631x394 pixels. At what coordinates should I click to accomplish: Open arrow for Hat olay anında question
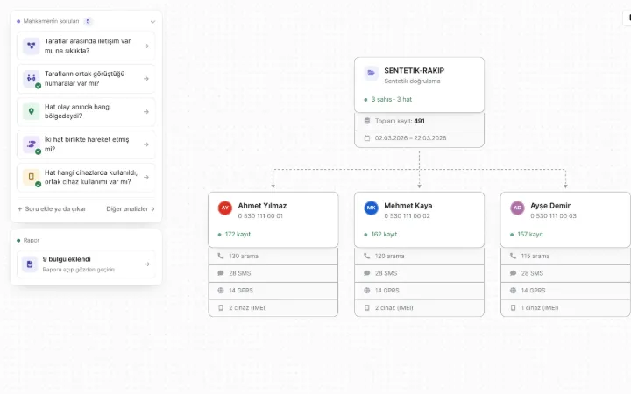tap(146, 111)
